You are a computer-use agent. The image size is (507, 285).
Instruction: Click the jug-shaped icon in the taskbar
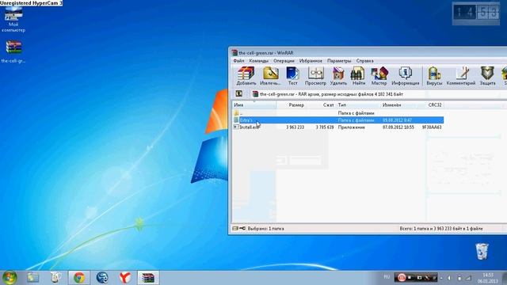[56, 278]
